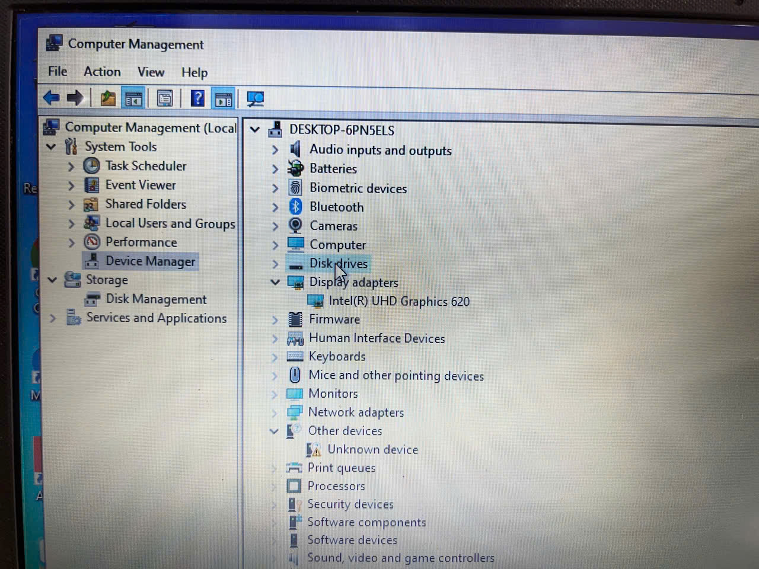Viewport: 759px width, 569px height.
Task: Expand Services and Applications in left tree
Action: pyautogui.click(x=53, y=318)
